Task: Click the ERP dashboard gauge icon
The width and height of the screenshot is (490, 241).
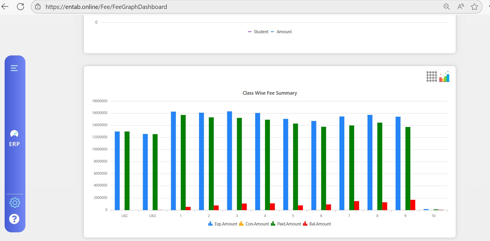Action: tap(14, 134)
